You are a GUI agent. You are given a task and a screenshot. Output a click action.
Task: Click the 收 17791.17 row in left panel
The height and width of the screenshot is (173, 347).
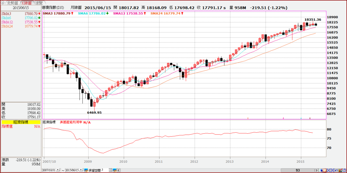(21, 117)
